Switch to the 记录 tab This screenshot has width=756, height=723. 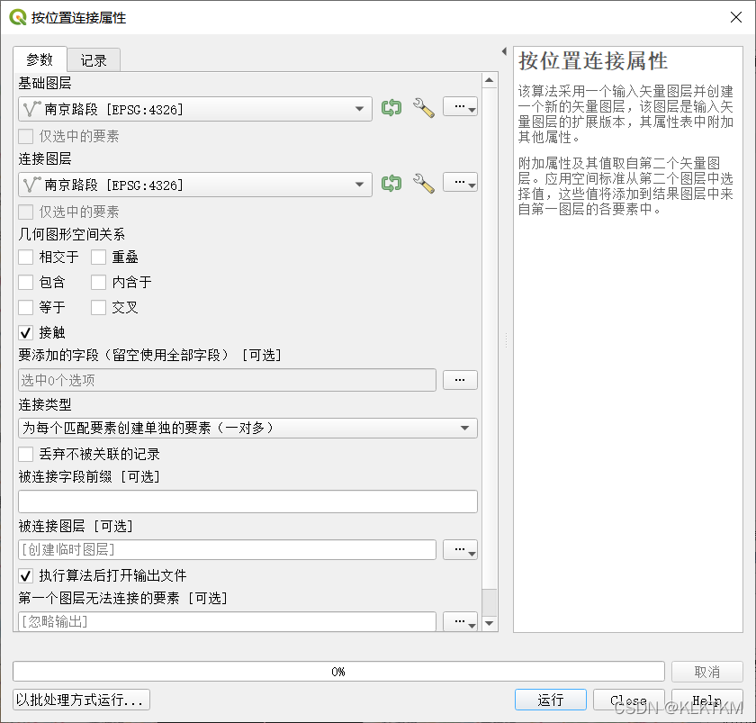pyautogui.click(x=94, y=60)
